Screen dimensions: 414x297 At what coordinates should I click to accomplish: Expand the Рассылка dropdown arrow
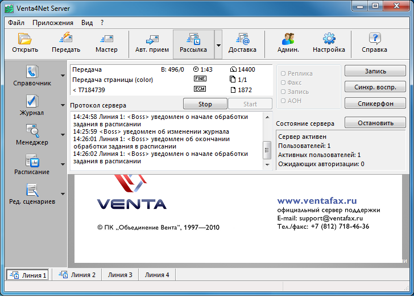coord(218,45)
